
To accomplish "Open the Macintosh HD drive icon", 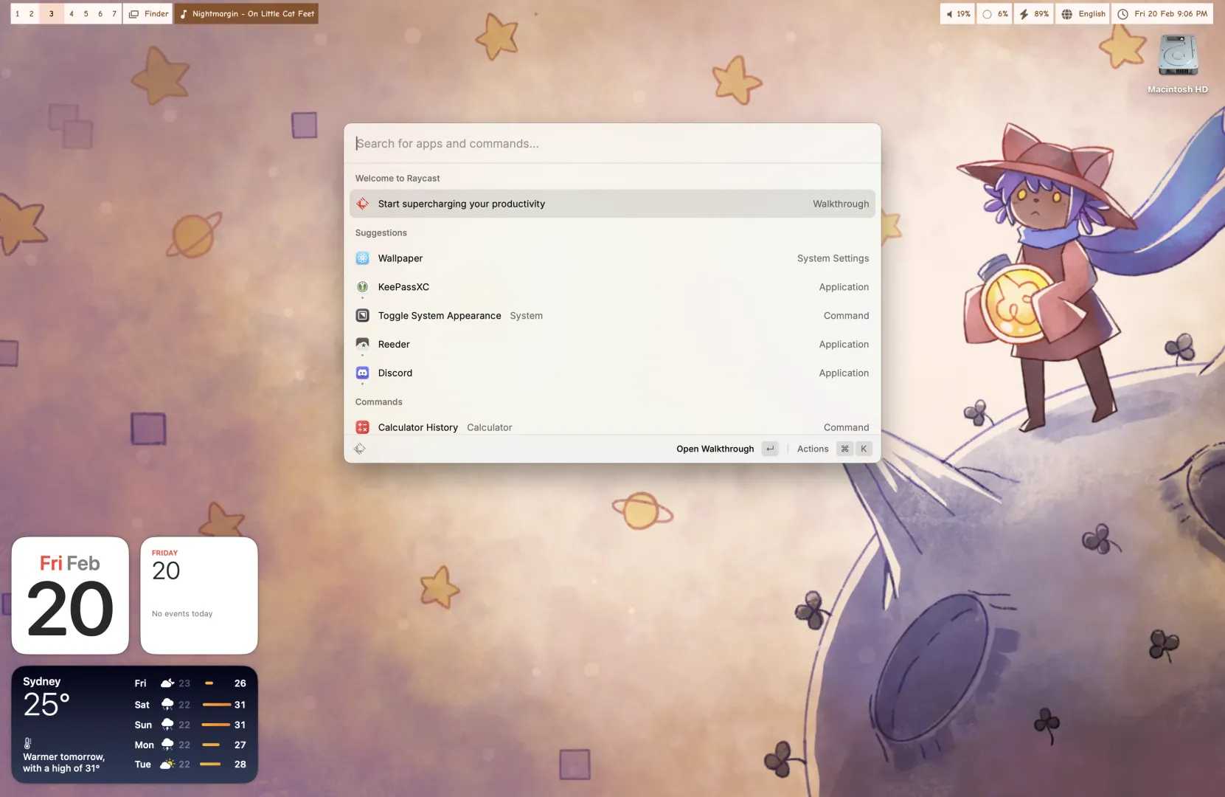I will pyautogui.click(x=1177, y=57).
